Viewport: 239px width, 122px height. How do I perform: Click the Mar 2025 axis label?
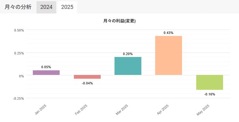click(x=122, y=109)
